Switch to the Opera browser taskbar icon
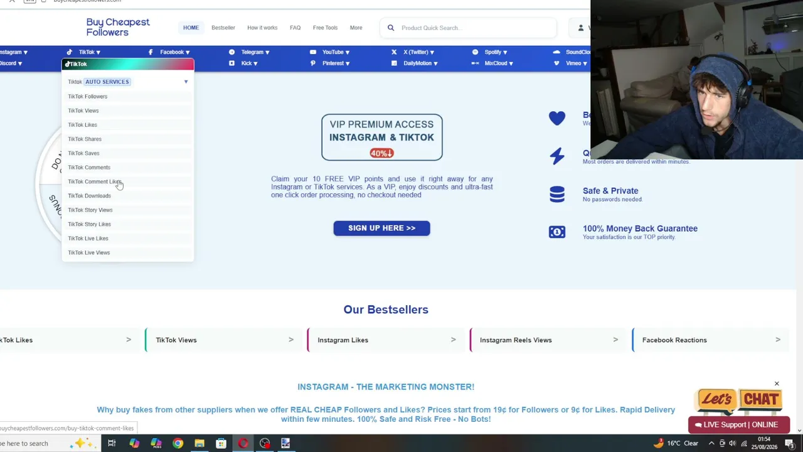This screenshot has width=803, height=452. tap(243, 443)
